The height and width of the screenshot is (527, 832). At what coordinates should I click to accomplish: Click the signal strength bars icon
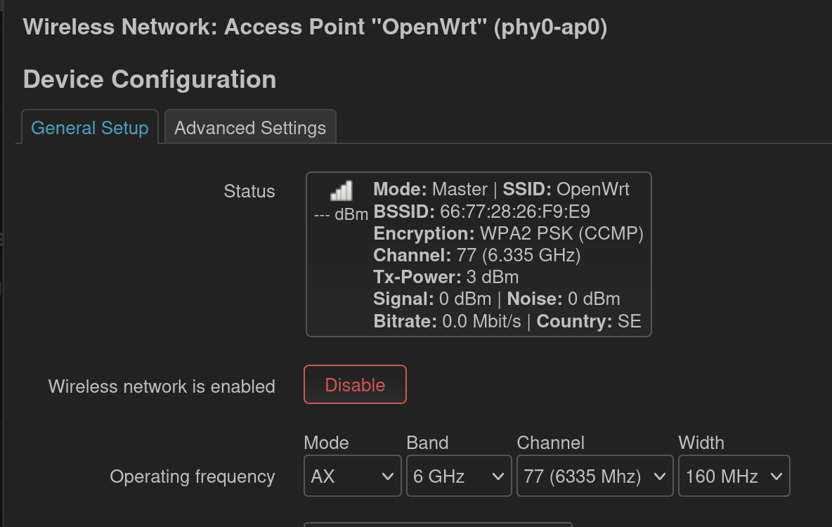click(x=342, y=191)
